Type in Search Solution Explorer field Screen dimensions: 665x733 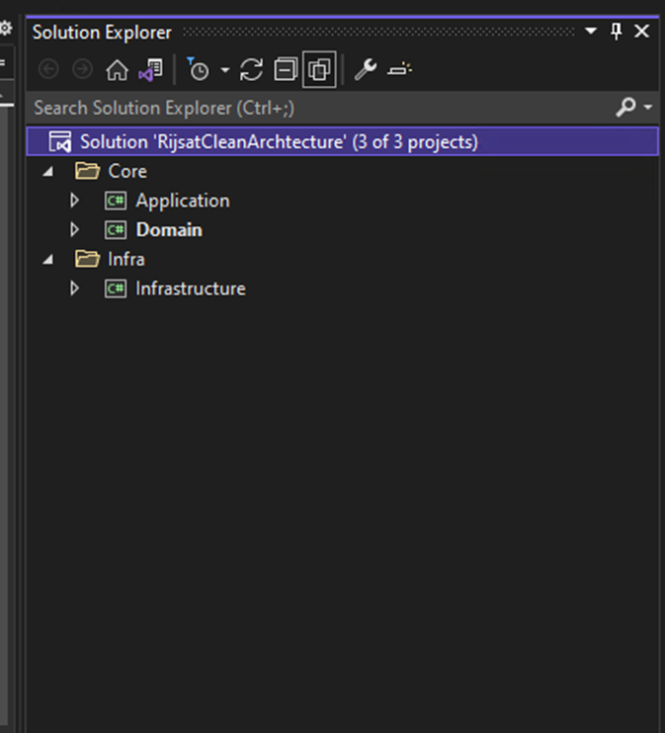tap(296, 107)
